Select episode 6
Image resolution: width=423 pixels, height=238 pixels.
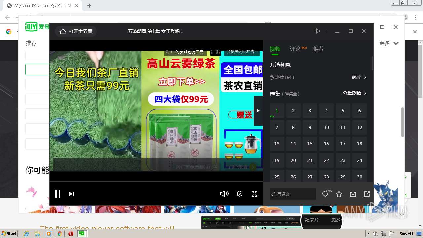tap(360, 111)
